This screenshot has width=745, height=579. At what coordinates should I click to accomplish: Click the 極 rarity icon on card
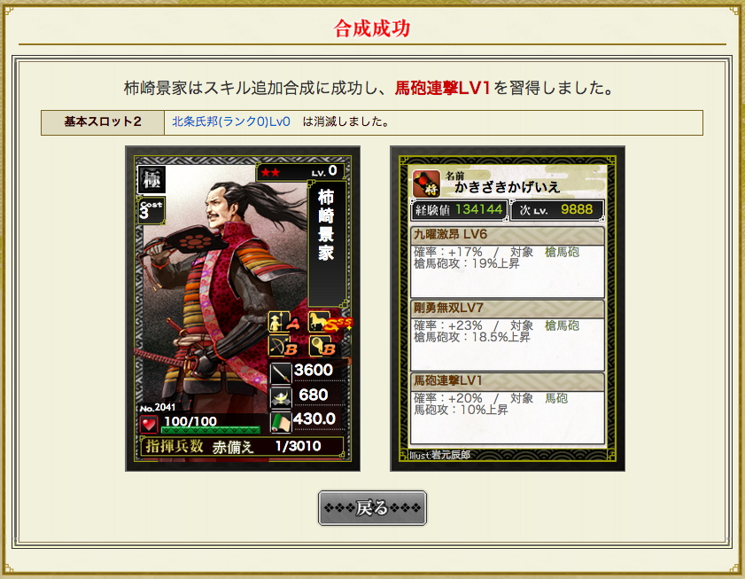coord(151,180)
